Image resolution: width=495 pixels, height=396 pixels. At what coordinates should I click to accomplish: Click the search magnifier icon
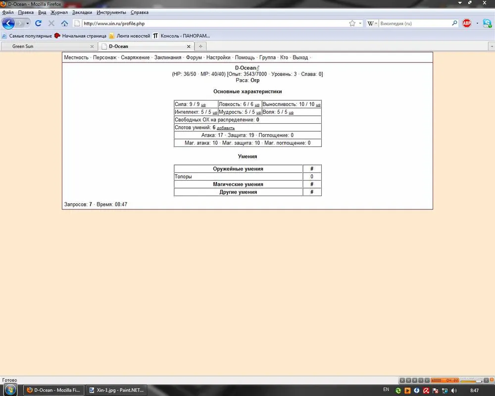(454, 23)
